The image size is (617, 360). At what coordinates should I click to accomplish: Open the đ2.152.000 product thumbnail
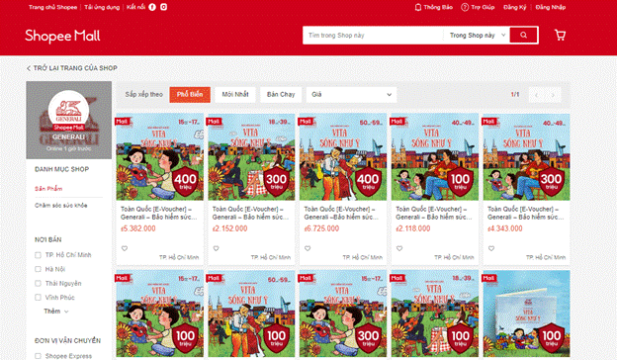click(x=251, y=157)
